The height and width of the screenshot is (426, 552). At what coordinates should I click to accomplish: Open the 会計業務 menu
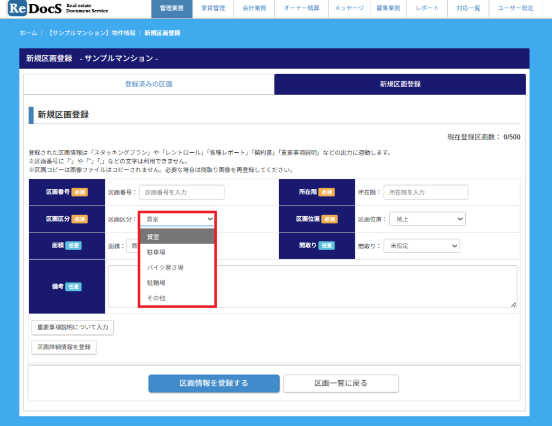pyautogui.click(x=253, y=9)
